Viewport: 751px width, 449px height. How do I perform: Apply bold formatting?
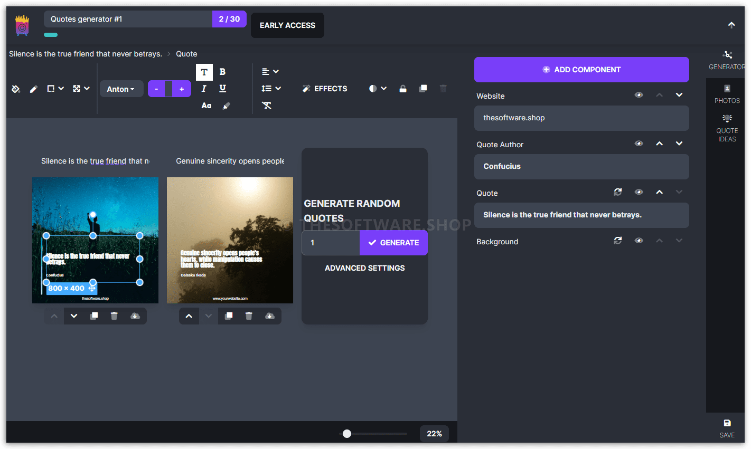coord(222,72)
